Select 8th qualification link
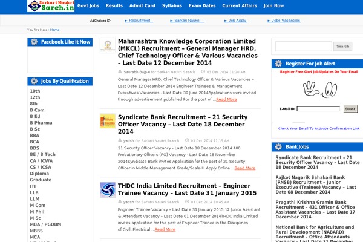This screenshot has width=363, height=242. (33, 103)
